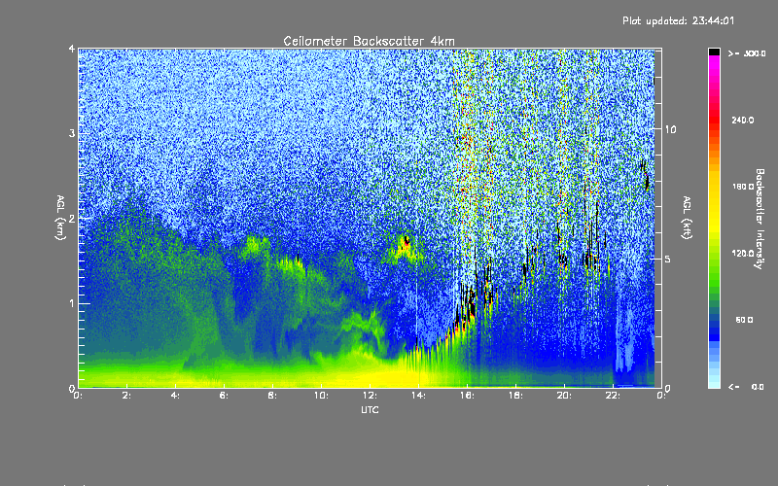778x486 pixels.
Task: Click the 'Plot updated: 23:44:01' timestamp
Action: pos(678,20)
